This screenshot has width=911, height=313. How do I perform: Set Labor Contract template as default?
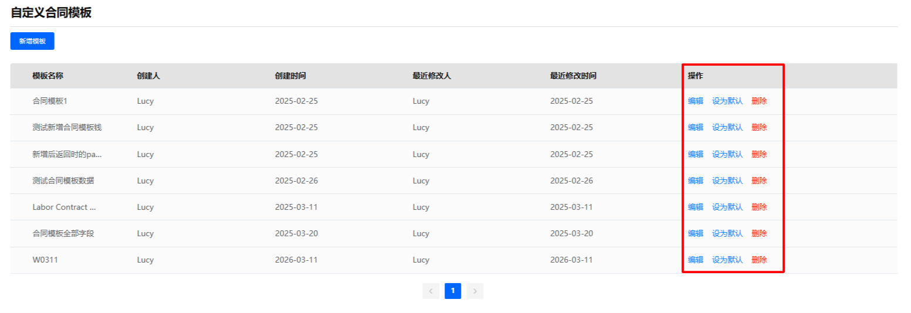[x=727, y=207]
